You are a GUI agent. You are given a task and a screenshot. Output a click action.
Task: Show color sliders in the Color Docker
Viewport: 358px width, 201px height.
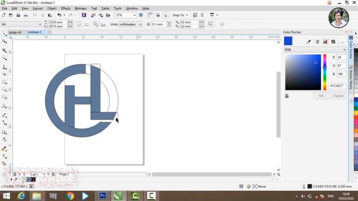pyautogui.click(x=317, y=41)
